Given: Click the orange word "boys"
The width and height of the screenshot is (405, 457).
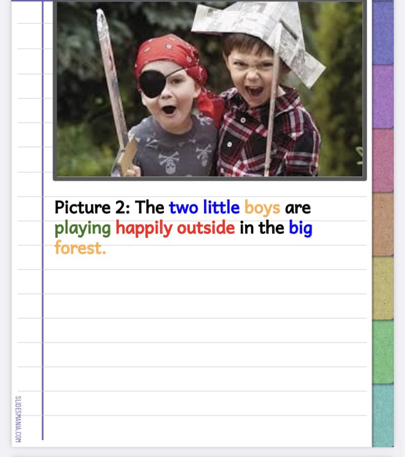Looking at the screenshot, I should 262,208.
